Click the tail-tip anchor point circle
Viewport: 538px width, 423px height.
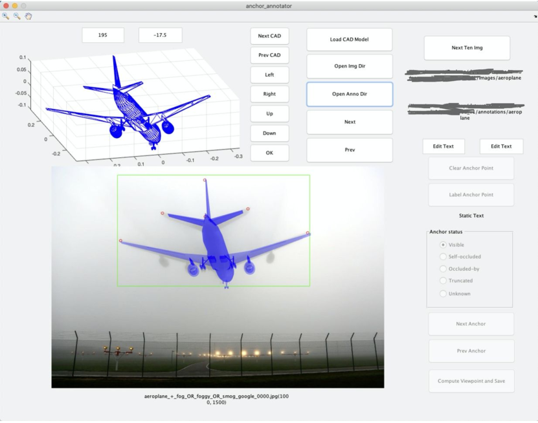[205, 180]
